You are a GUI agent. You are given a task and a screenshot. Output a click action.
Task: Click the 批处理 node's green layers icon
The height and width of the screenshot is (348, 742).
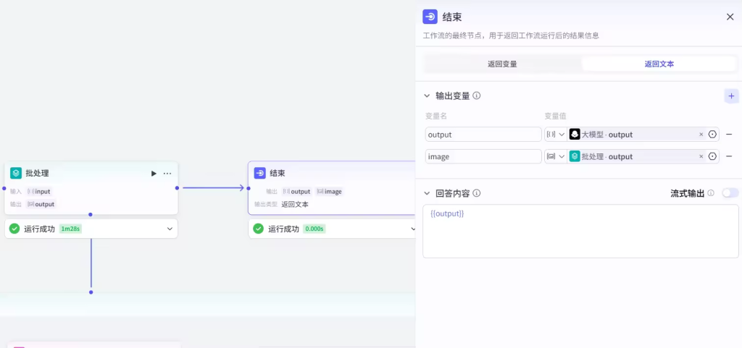[x=16, y=174]
